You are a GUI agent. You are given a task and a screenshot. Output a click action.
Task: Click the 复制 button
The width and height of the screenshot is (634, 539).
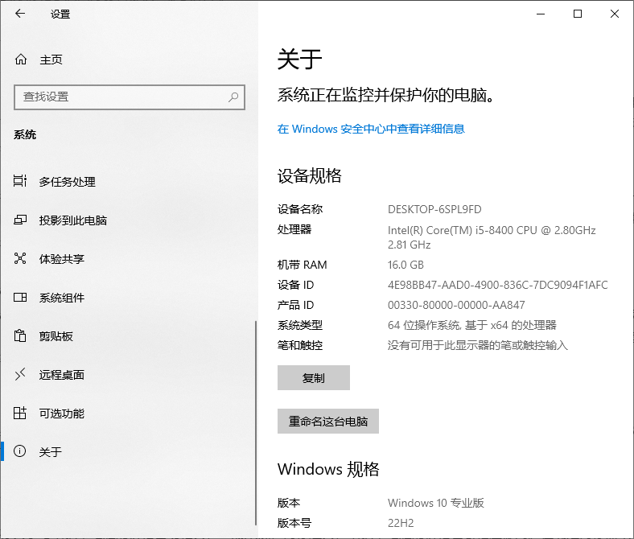313,377
